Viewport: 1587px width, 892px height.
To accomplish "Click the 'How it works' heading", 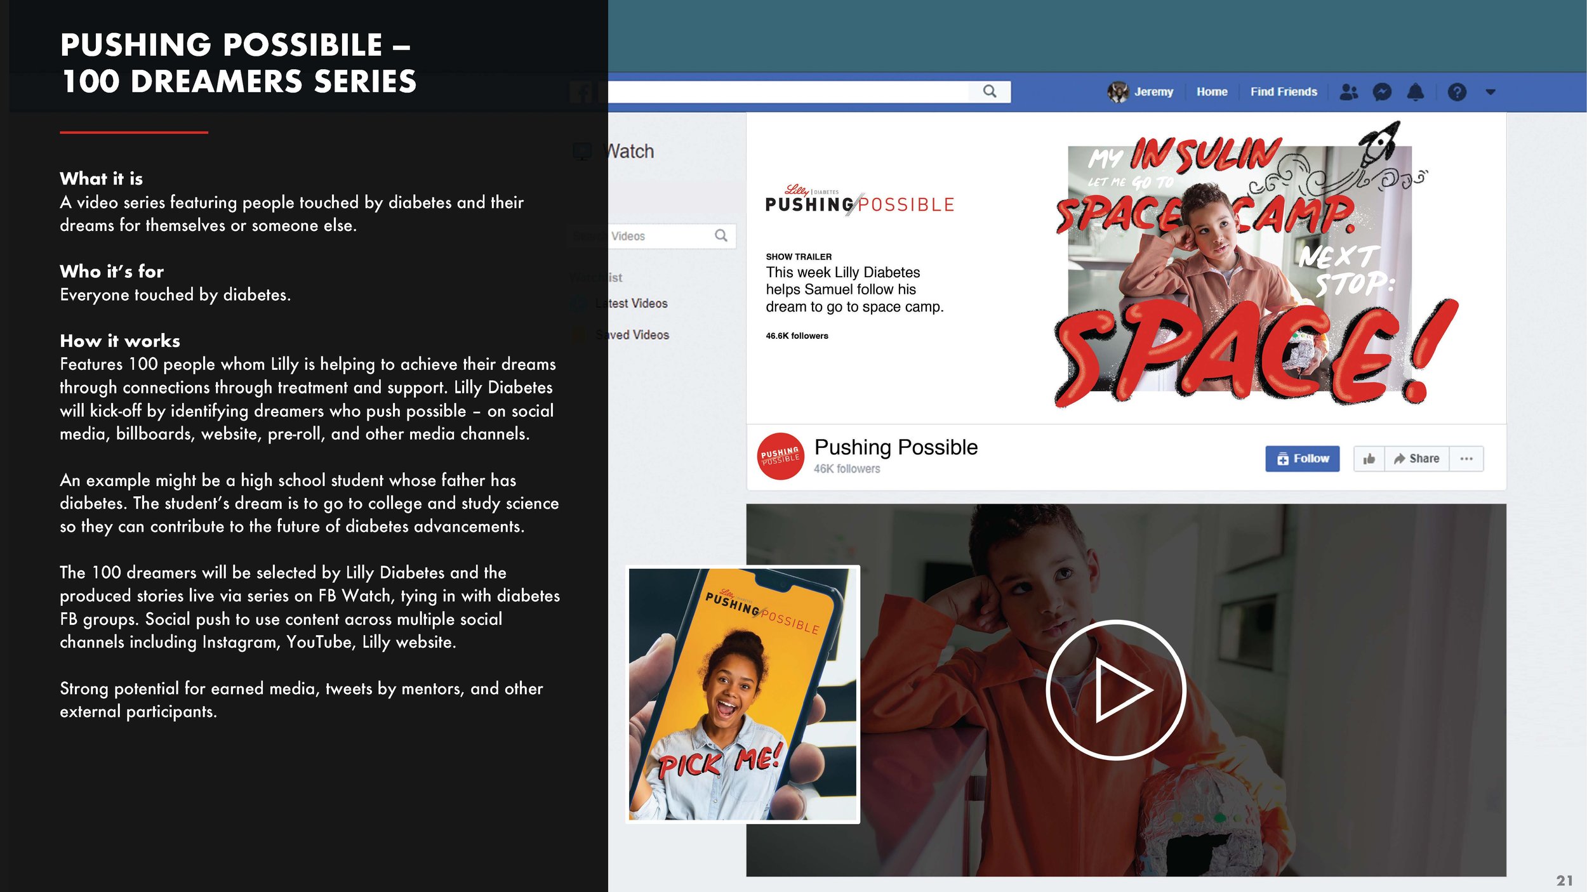I will tap(120, 341).
